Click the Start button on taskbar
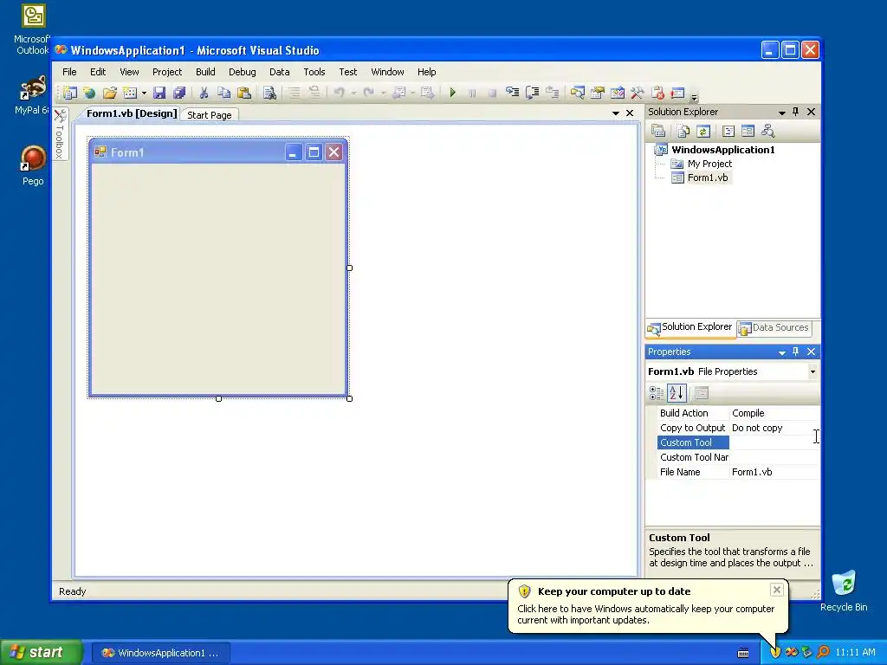This screenshot has width=887, height=665. pos(41,652)
